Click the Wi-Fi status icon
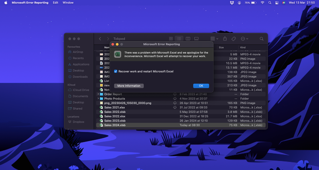This screenshot has height=170, width=319. [262, 3]
